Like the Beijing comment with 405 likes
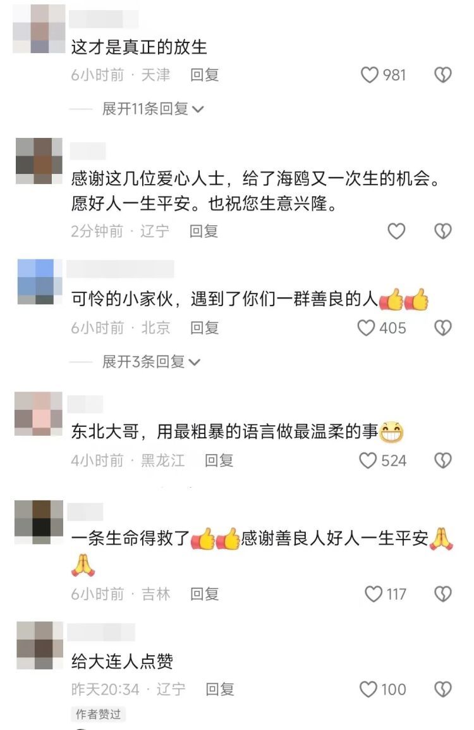This screenshot has width=474, height=730. tap(366, 328)
